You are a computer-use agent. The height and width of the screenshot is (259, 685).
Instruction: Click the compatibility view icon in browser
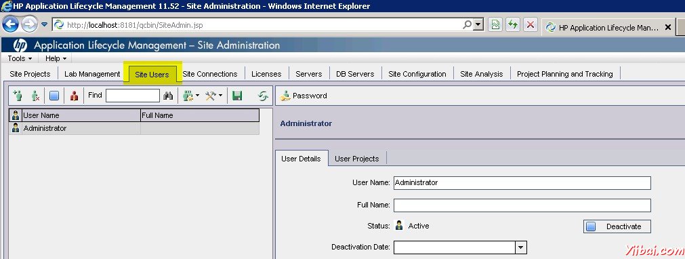[x=495, y=25]
